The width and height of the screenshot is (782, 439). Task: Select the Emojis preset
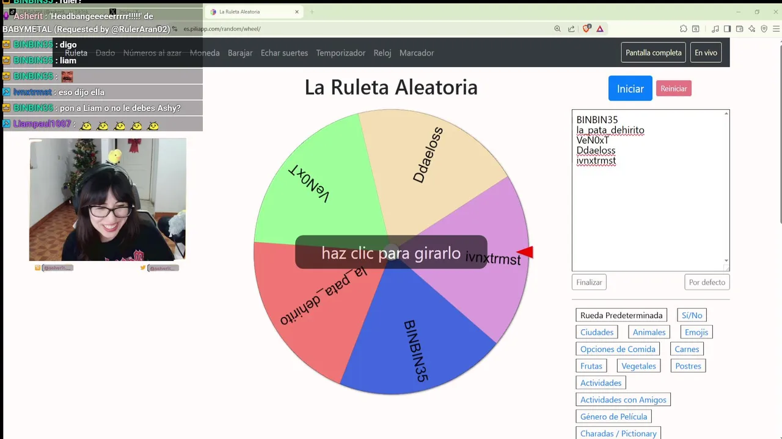696,332
